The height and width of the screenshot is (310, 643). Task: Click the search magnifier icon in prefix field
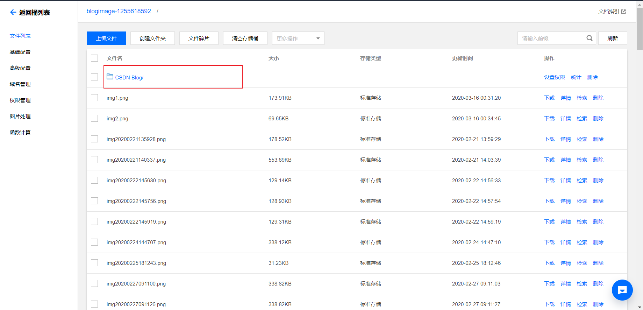point(590,38)
